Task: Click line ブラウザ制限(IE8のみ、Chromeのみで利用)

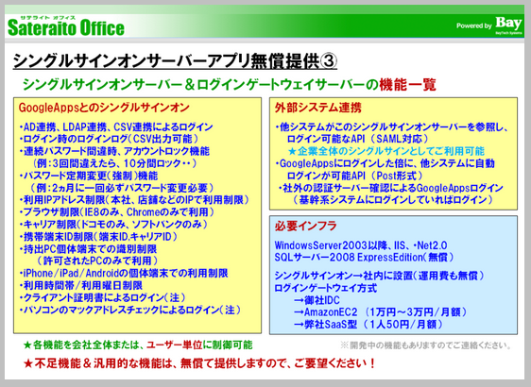Action: pyautogui.click(x=117, y=212)
